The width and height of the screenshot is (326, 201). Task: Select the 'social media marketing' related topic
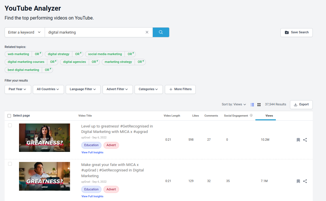(x=105, y=54)
